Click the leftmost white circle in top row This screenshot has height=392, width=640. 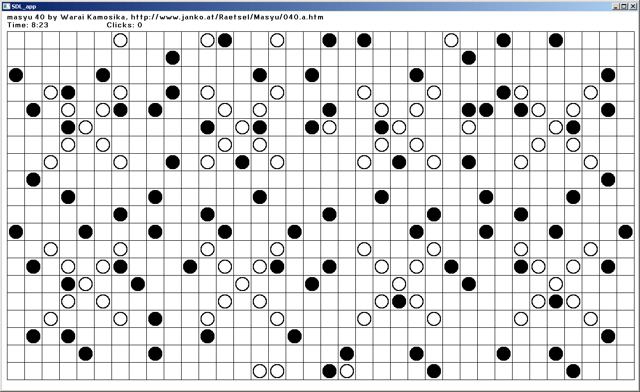(x=120, y=40)
